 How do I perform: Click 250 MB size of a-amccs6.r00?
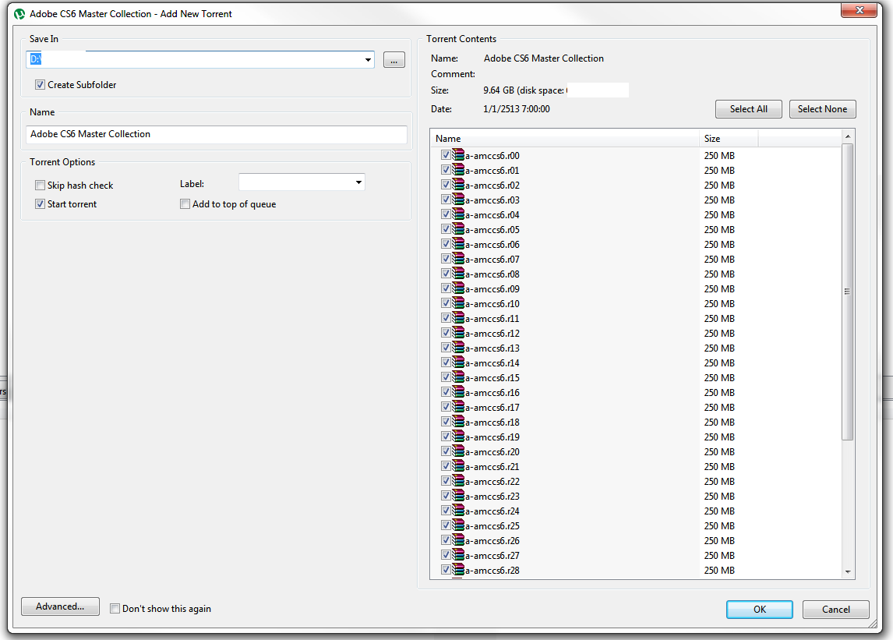(x=719, y=156)
